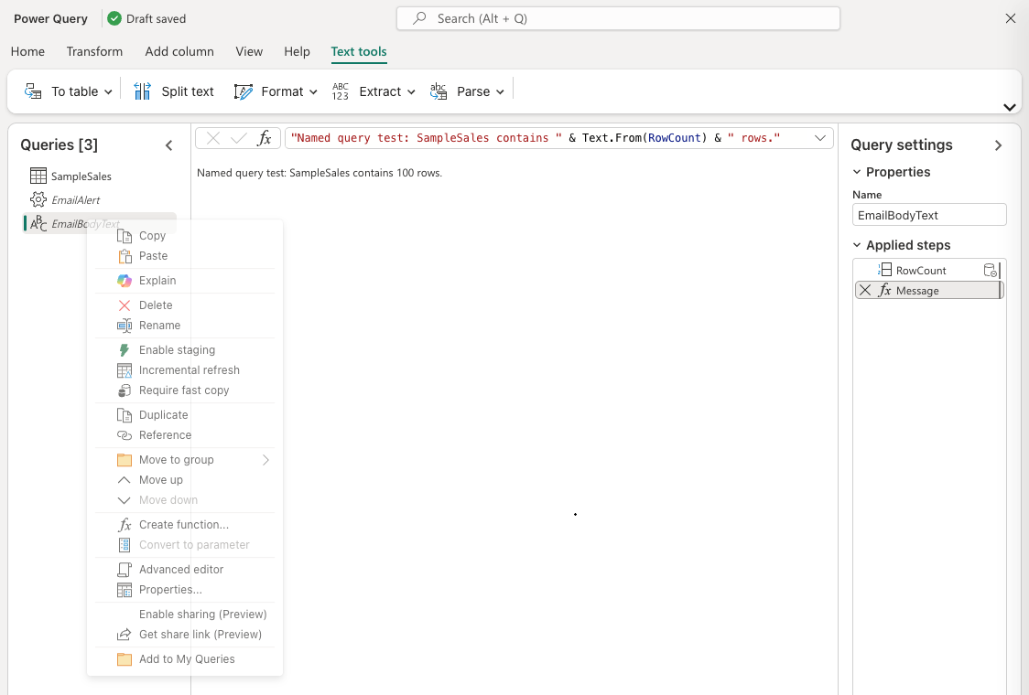Edit the query Name field
The width and height of the screenshot is (1029, 695).
(928, 215)
